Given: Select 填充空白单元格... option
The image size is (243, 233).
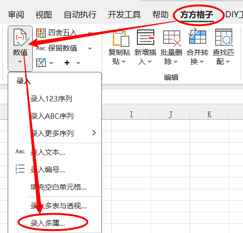Looking at the screenshot, I should [58, 187].
